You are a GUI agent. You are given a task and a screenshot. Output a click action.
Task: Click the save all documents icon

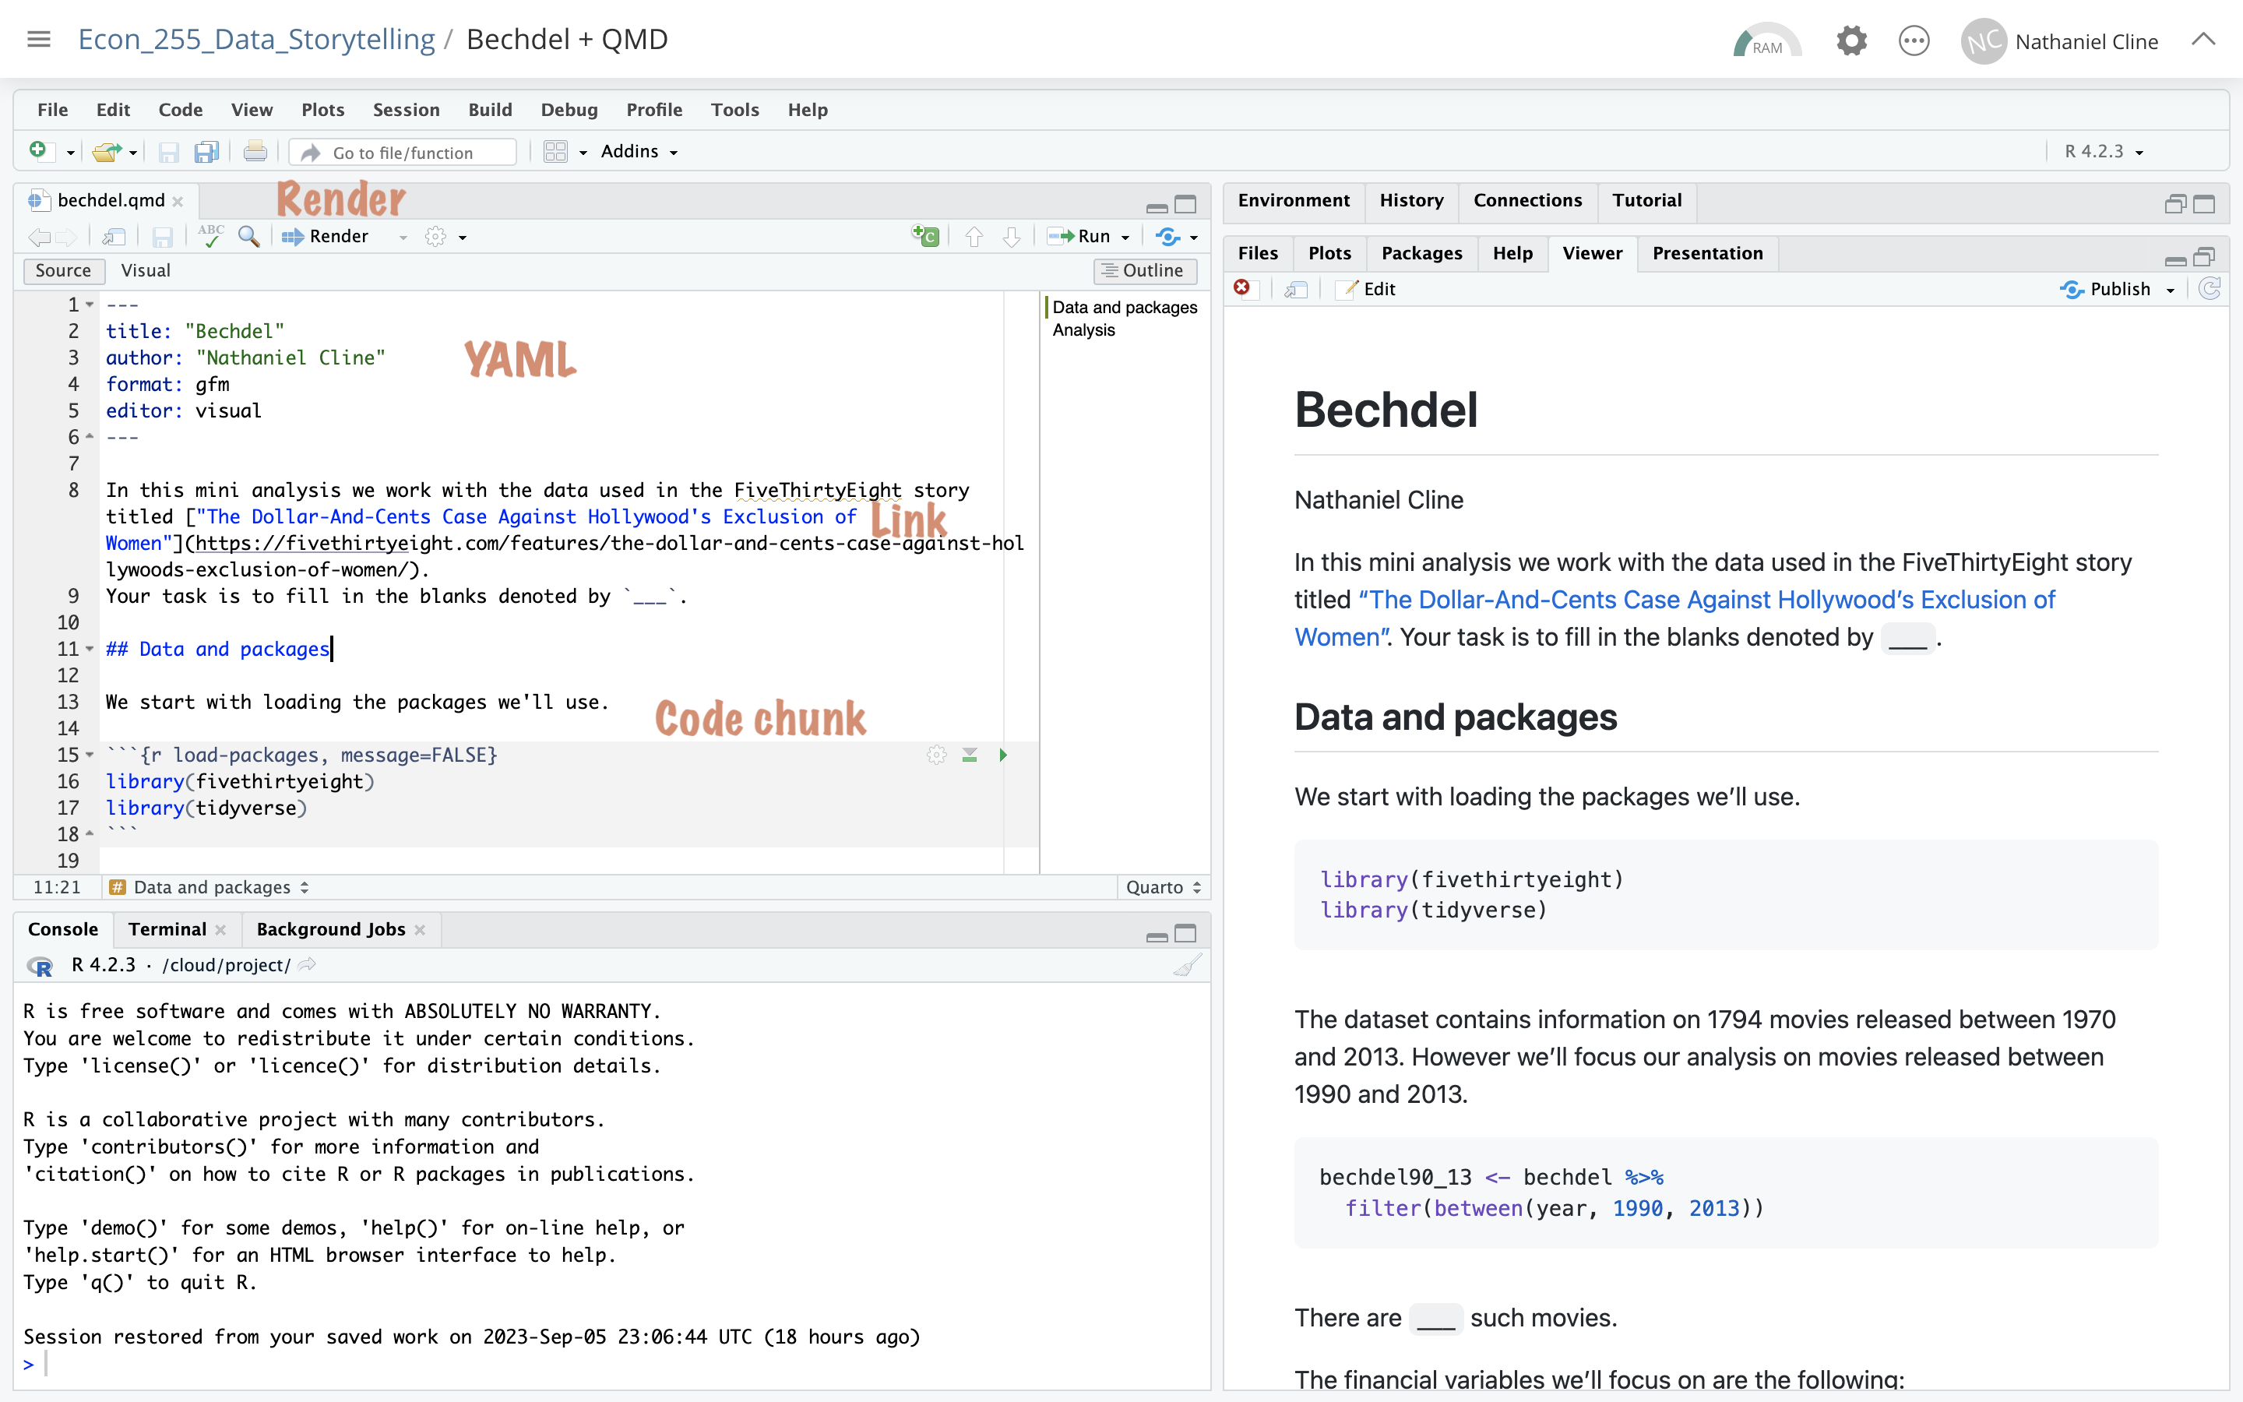(206, 152)
